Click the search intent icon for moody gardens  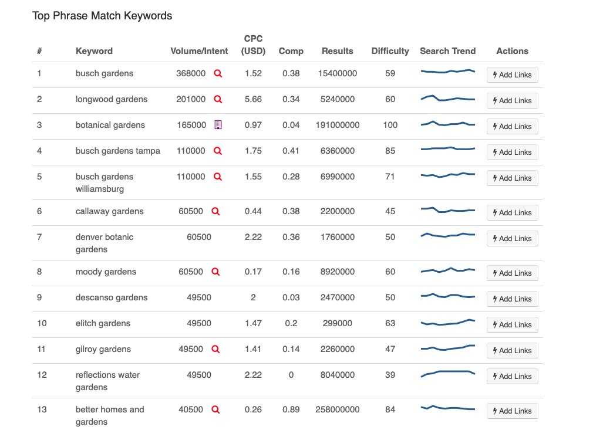215,272
